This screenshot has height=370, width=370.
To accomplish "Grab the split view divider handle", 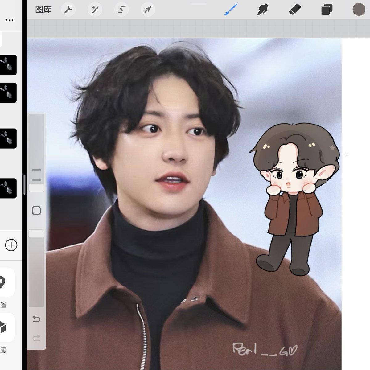I will (24, 185).
